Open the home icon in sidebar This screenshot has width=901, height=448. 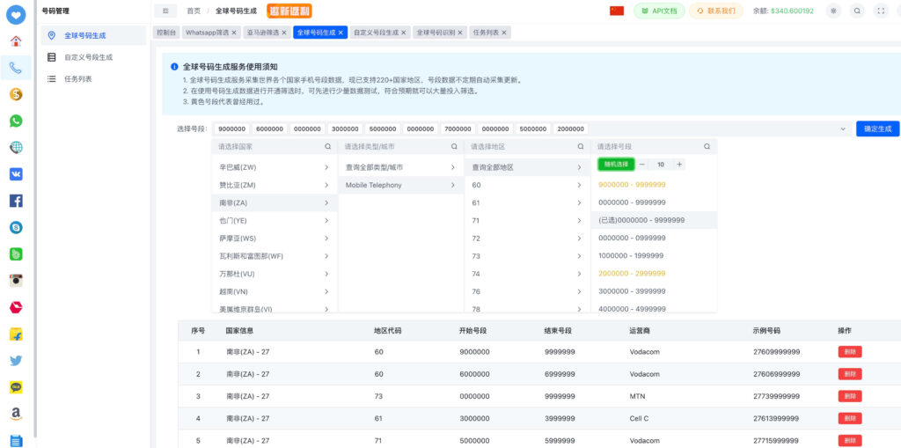(x=16, y=41)
